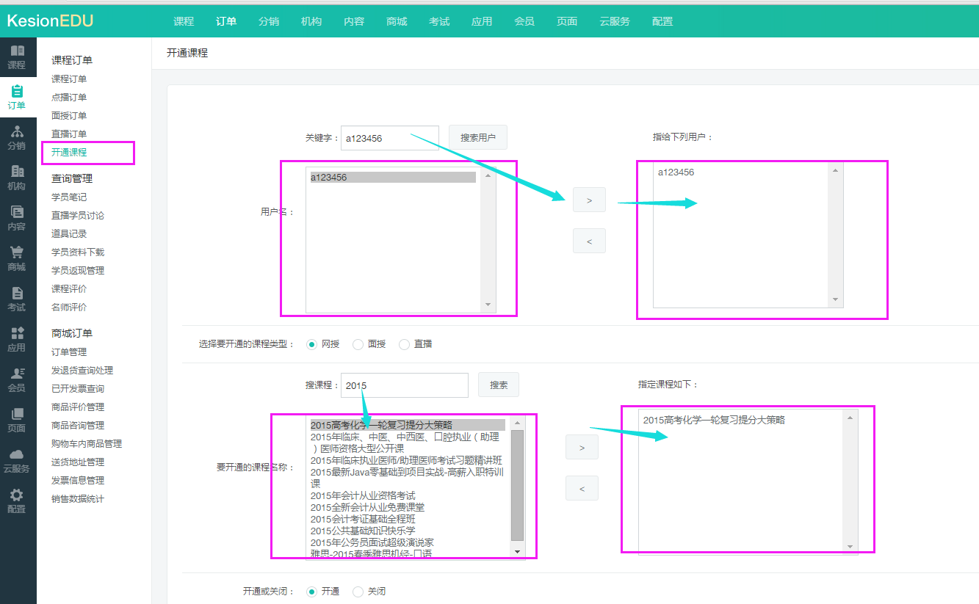Click the course list scroll-down arrow

pyautogui.click(x=517, y=551)
